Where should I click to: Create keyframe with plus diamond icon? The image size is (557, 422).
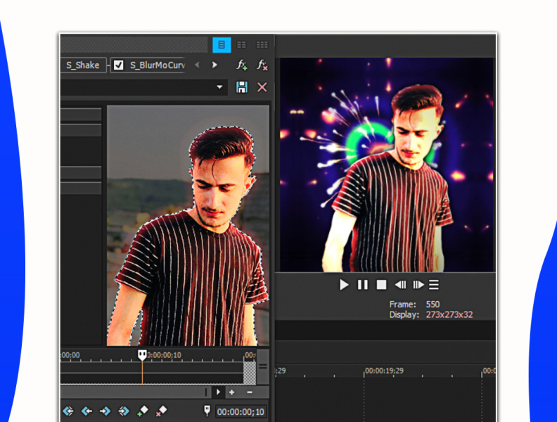coord(143,411)
